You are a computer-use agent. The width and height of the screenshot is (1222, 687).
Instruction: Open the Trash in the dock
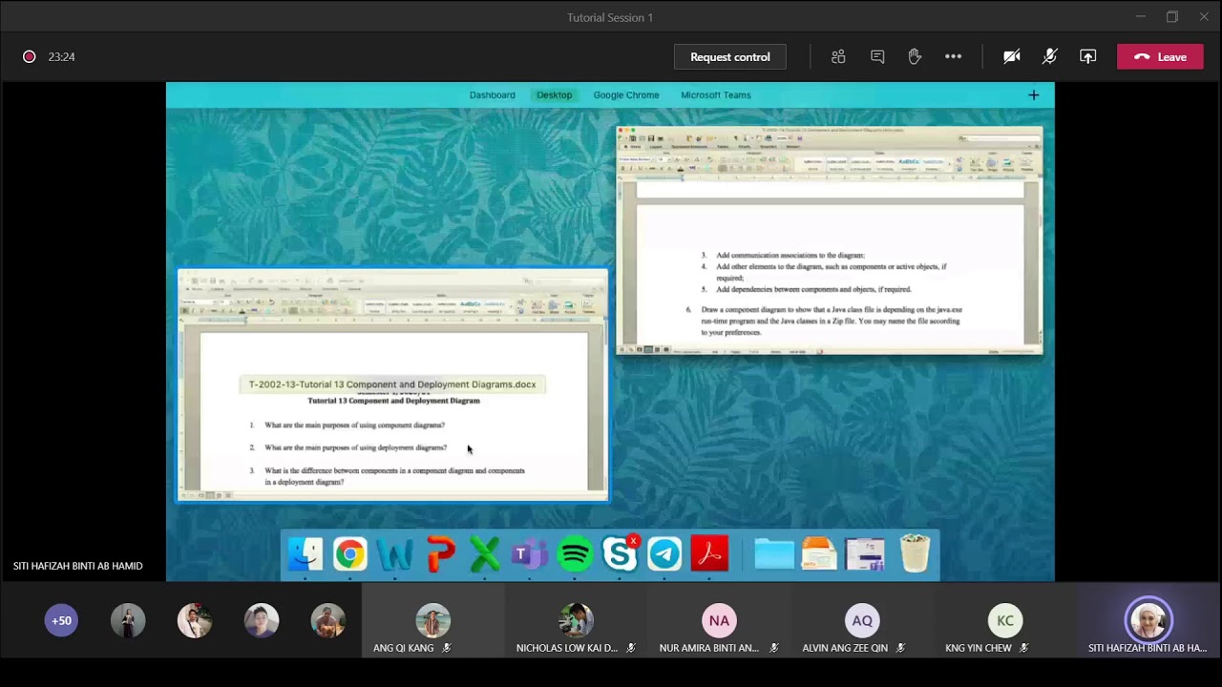pyautogui.click(x=915, y=554)
